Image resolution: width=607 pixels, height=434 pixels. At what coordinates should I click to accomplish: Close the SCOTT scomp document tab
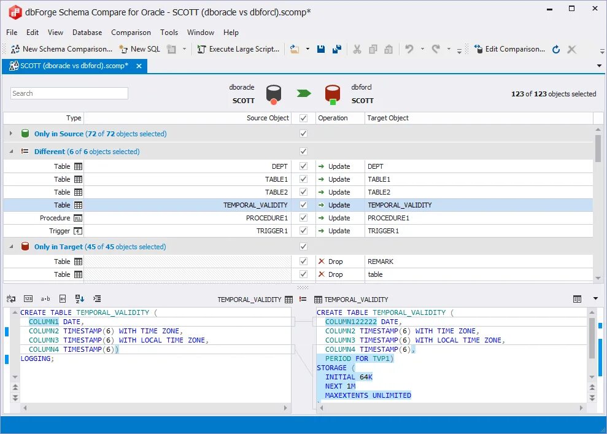click(139, 66)
